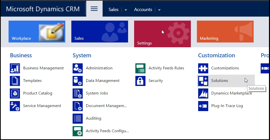Image resolution: width=270 pixels, height=140 pixels.
Task: Open the Marketing tile
Action: [x=225, y=31]
